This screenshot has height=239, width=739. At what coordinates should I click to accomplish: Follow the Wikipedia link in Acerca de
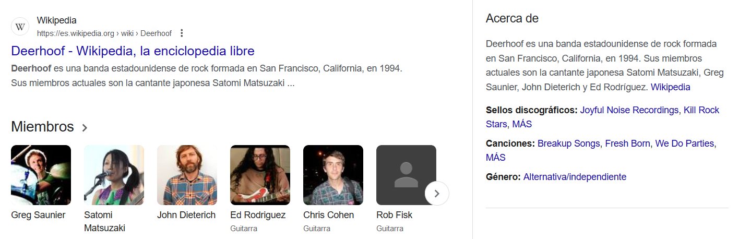(670, 87)
